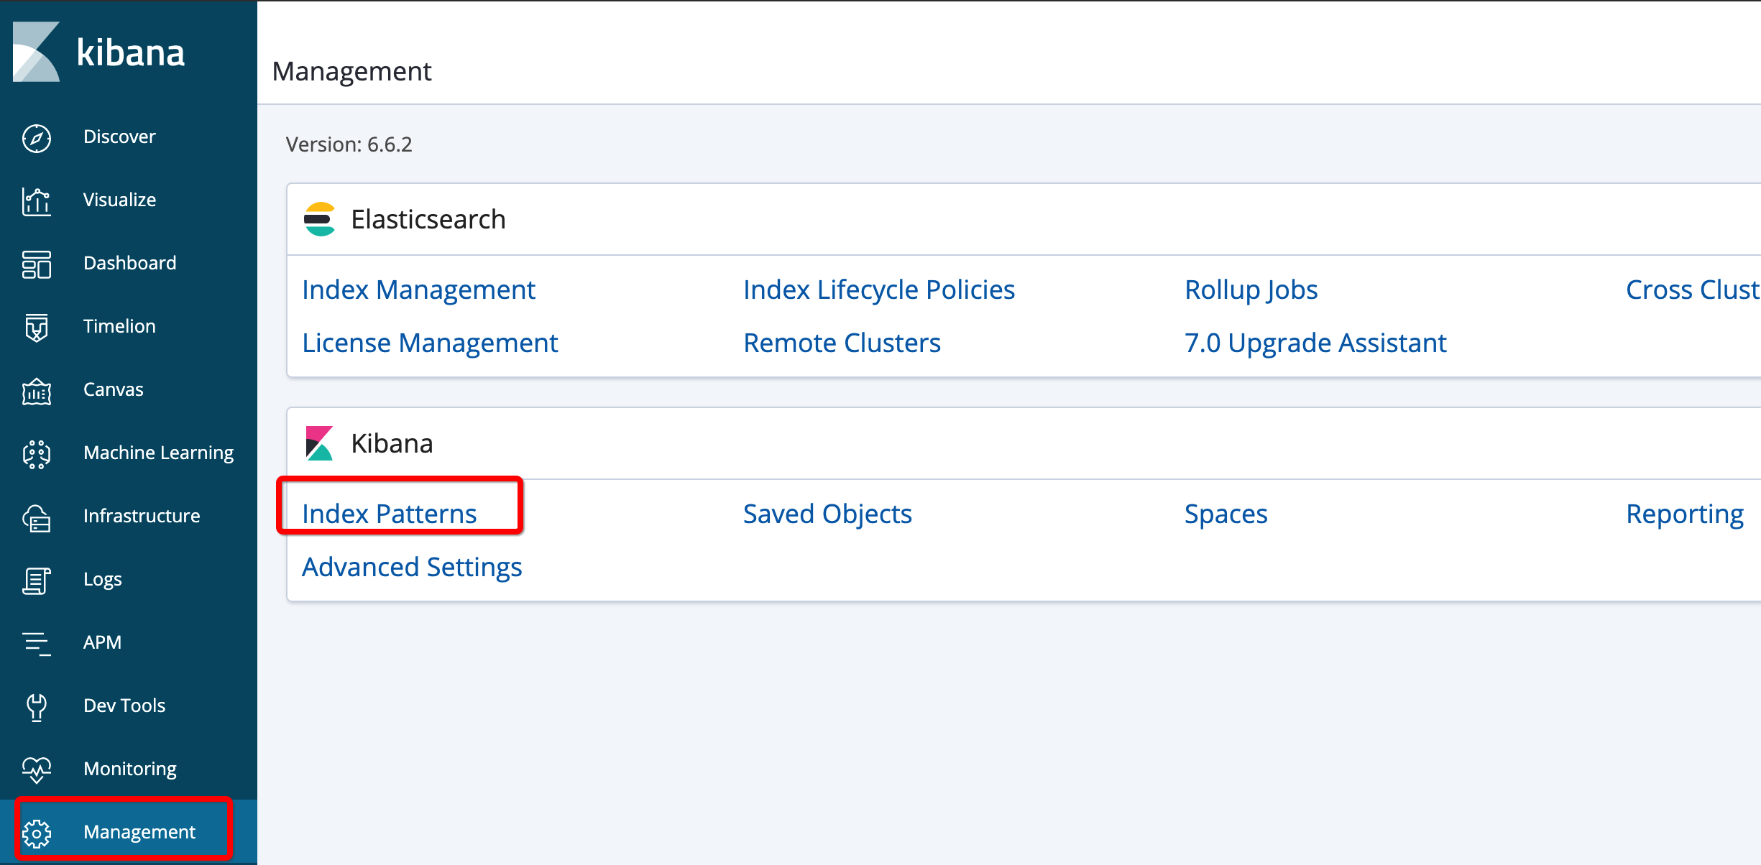Click the Visualize chart icon

(x=37, y=201)
